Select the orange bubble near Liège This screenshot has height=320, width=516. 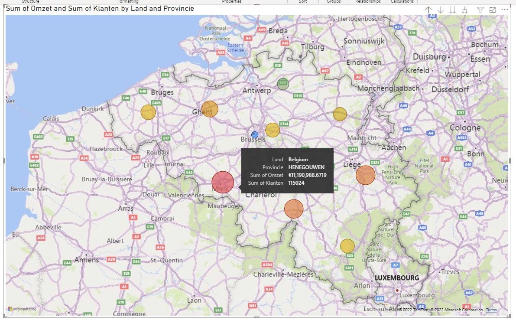point(366,175)
